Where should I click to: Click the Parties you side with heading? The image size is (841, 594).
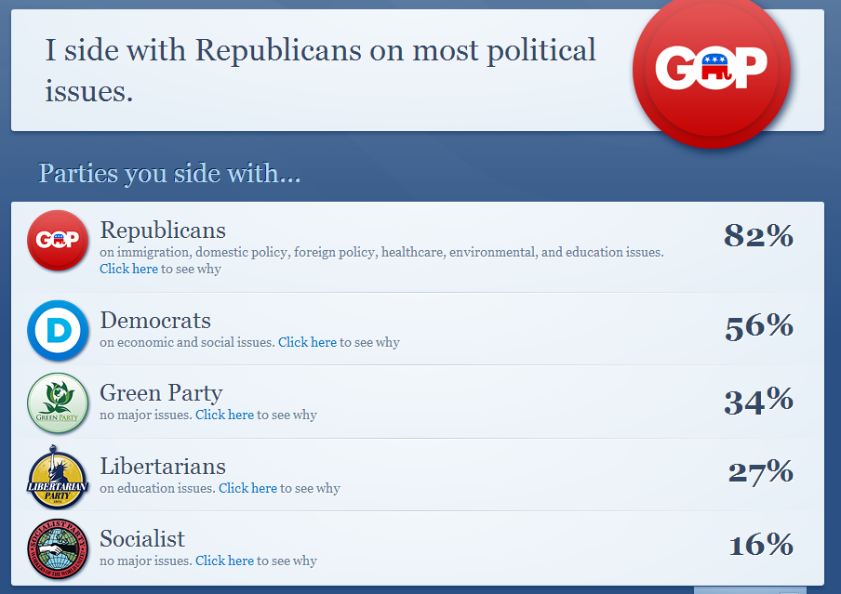[168, 173]
